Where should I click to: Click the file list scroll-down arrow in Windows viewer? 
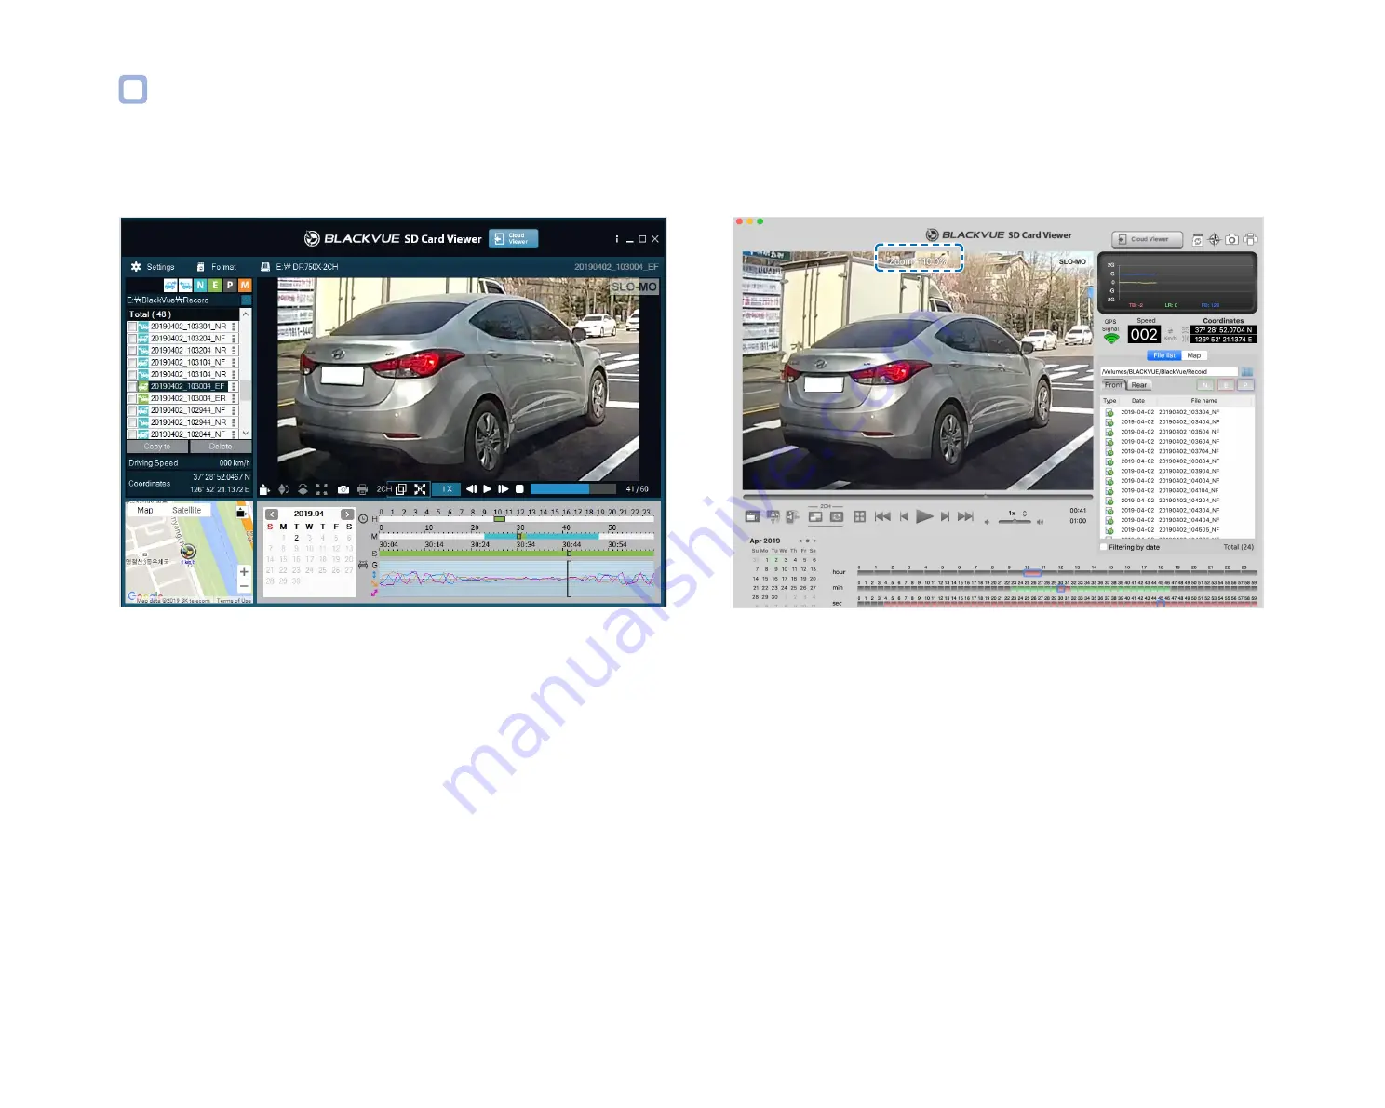click(246, 433)
